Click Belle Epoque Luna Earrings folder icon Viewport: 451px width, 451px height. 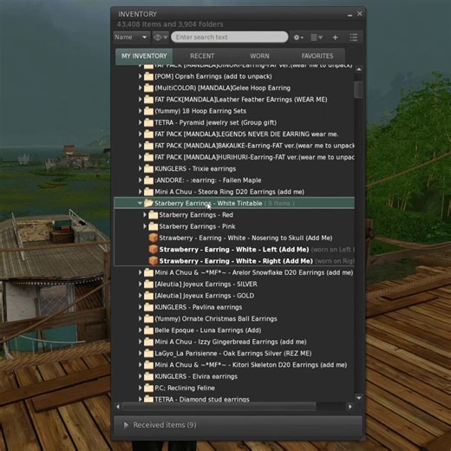(148, 330)
